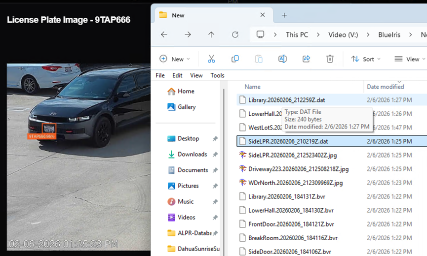
Task: Add a new Explorer tab
Action: pos(284,15)
